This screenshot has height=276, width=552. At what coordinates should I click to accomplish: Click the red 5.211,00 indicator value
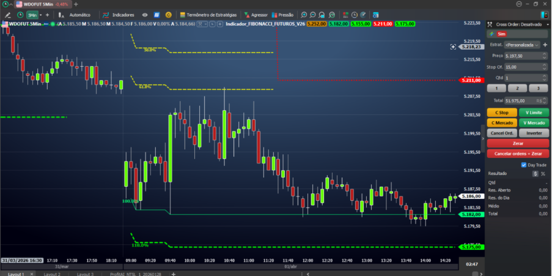[383, 24]
